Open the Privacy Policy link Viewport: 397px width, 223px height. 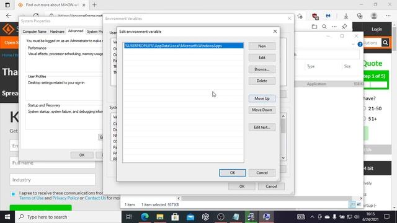66,198
